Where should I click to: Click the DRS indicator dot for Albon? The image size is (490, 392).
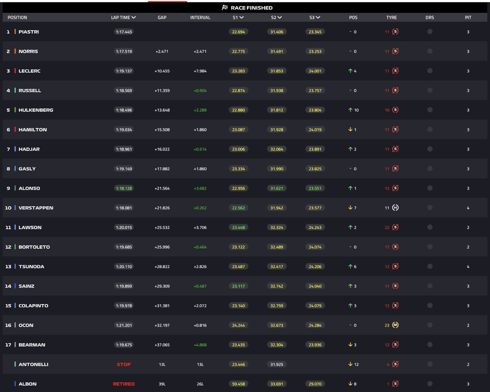tap(430, 384)
